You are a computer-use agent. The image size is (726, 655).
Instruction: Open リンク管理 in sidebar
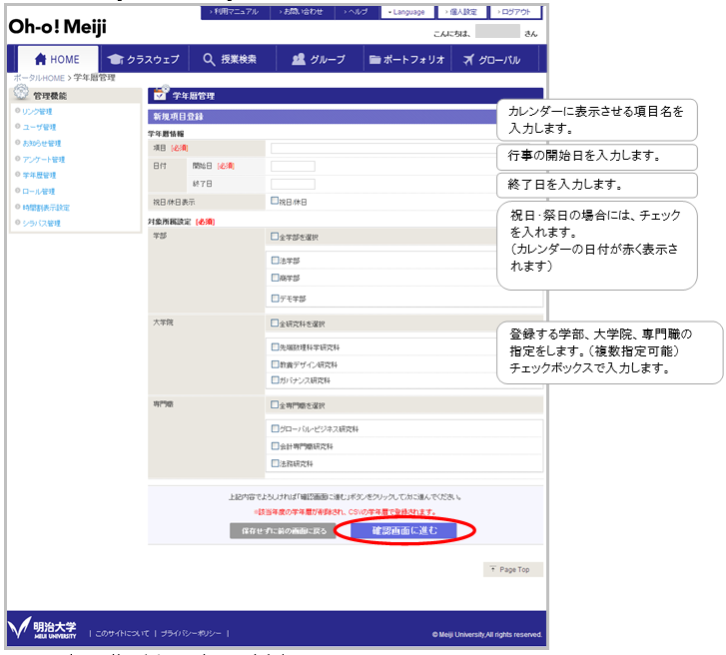tap(37, 112)
